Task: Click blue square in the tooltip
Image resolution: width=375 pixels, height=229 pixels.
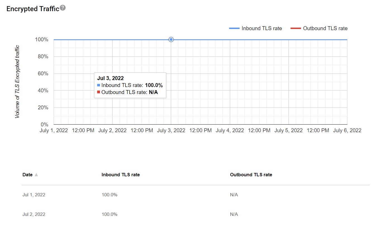Action: click(99, 85)
